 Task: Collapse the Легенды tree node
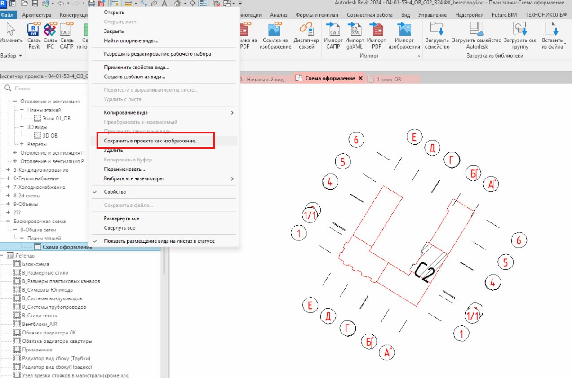pos(2,255)
